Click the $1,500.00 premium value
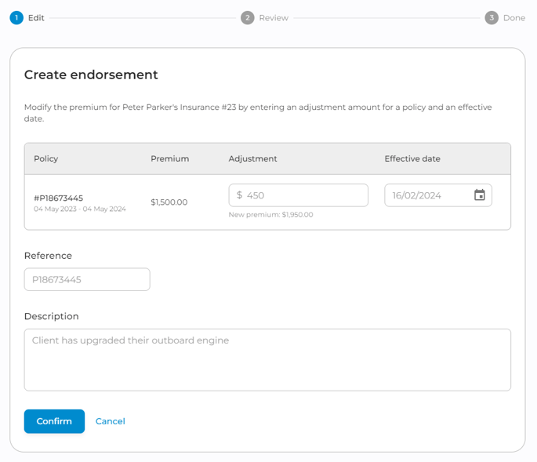The image size is (537, 462). 169,202
